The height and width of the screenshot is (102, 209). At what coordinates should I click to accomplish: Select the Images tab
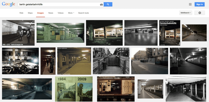pos(41,13)
